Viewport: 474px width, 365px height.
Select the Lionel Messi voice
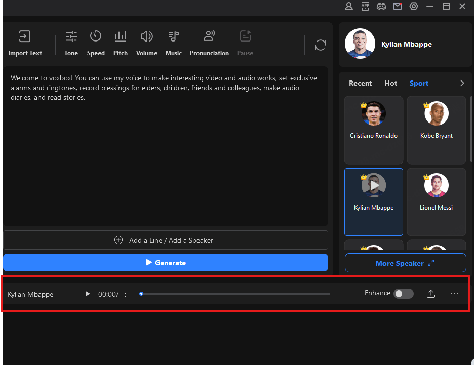coord(436,202)
